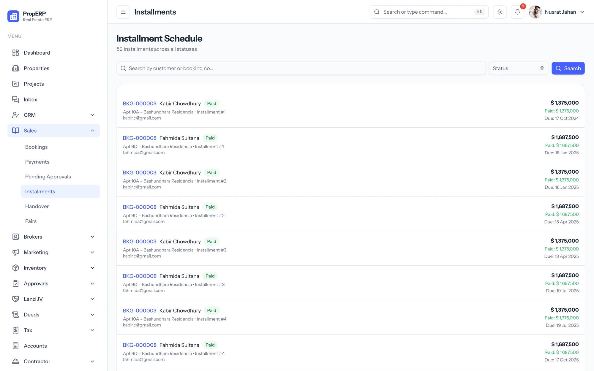Collapse the Sales menu chevron
Viewport: 594px width, 371px height.
click(92, 131)
